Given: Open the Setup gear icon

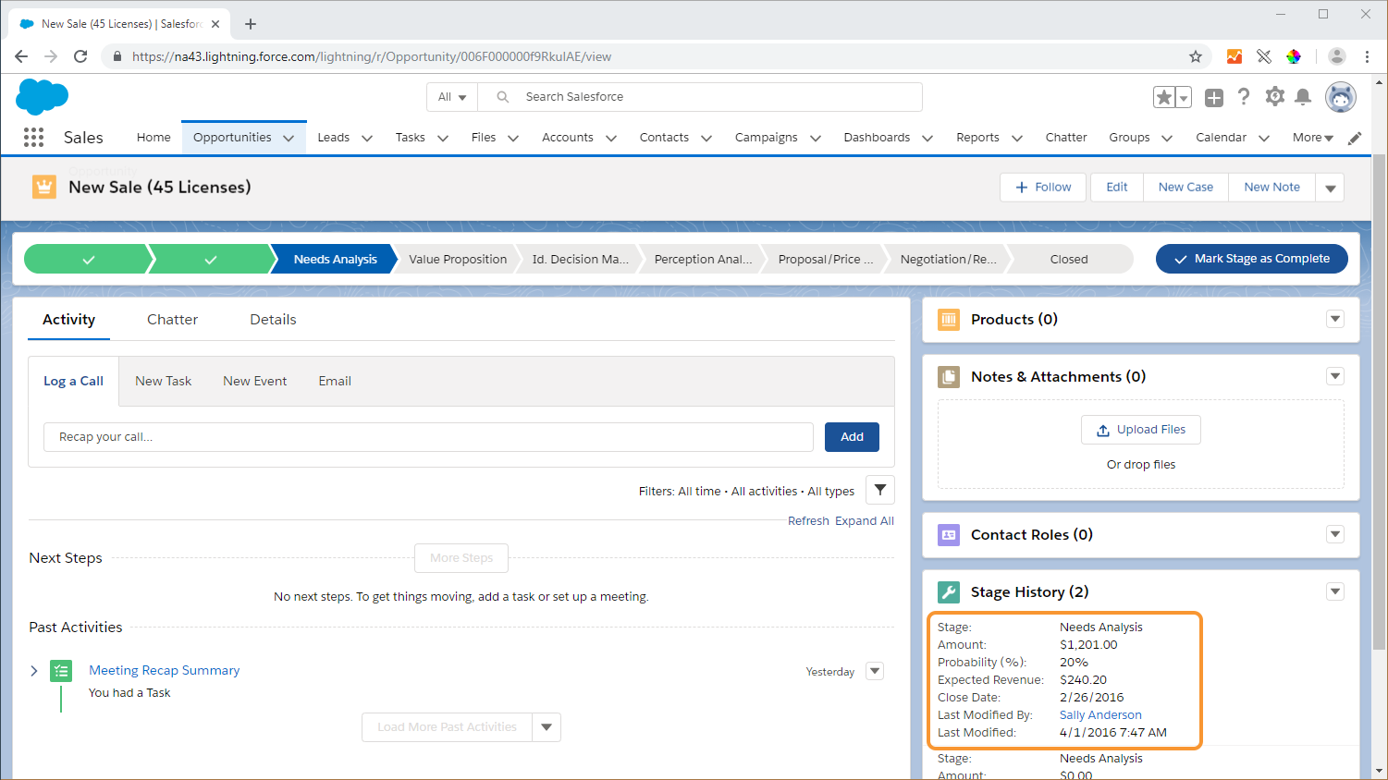Looking at the screenshot, I should point(1275,96).
